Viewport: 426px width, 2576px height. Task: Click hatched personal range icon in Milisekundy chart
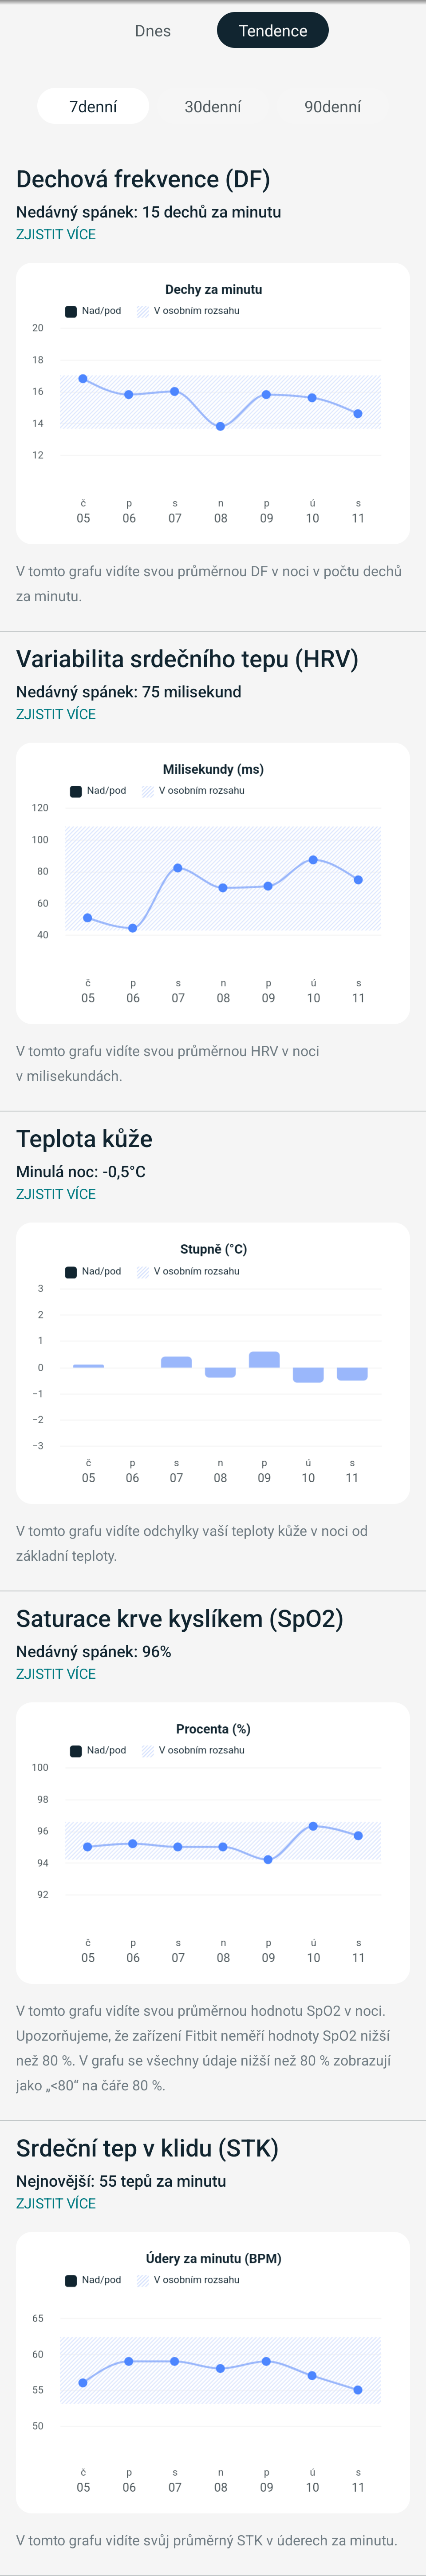click(148, 791)
